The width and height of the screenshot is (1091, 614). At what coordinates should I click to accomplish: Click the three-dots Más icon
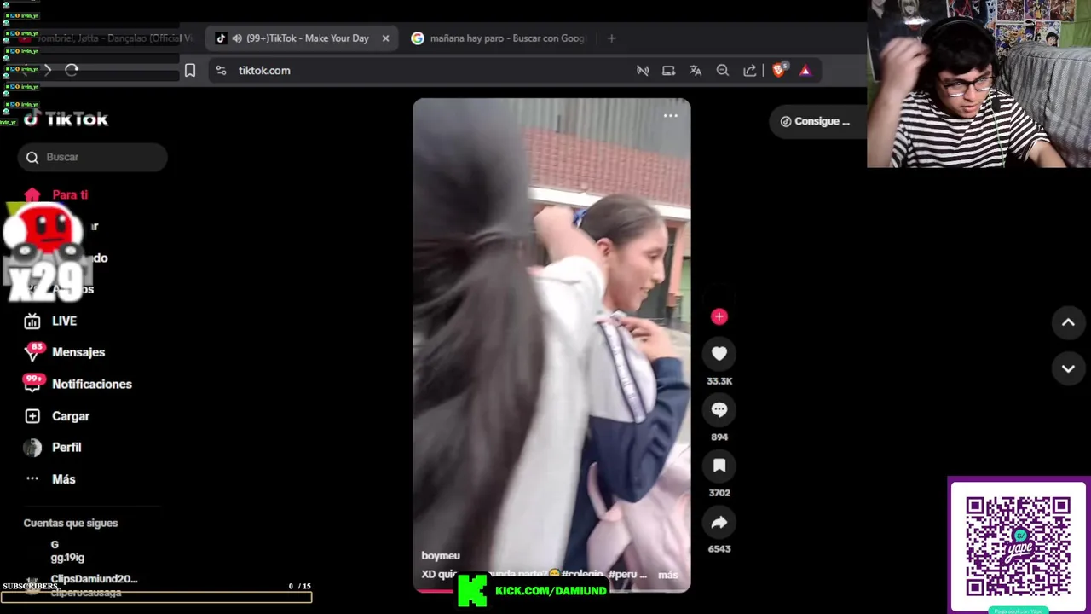tap(32, 479)
